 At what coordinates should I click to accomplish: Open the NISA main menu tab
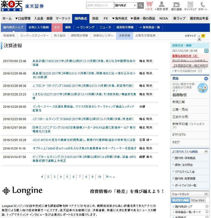click(x=163, y=18)
